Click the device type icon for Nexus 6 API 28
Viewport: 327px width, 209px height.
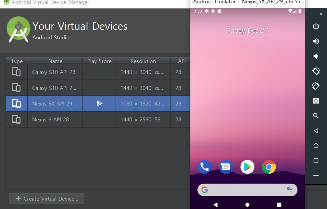pos(16,119)
